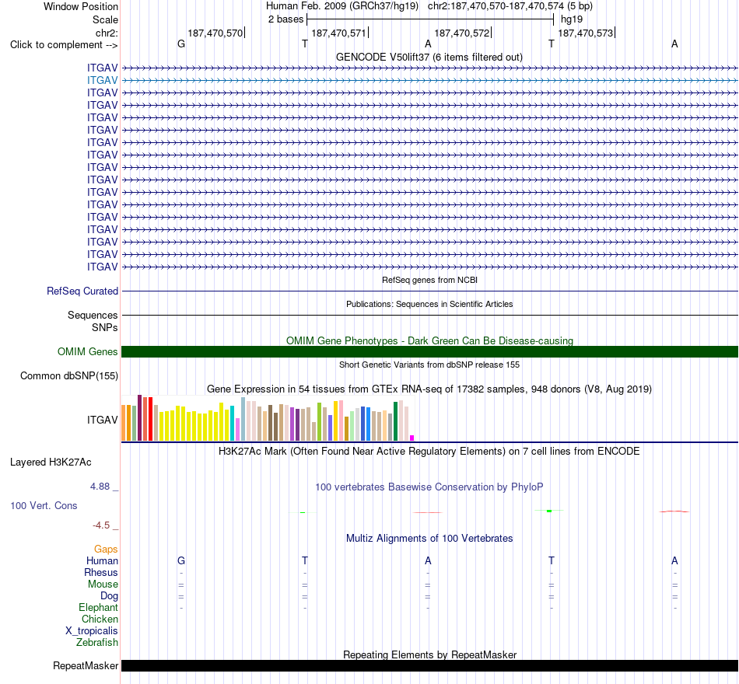Viewport: 739px width, 684px height.
Task: Click 'Click to complement -->' to flip bases
Action: click(64, 45)
